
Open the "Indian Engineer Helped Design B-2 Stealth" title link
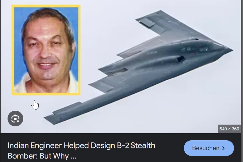click(x=81, y=145)
